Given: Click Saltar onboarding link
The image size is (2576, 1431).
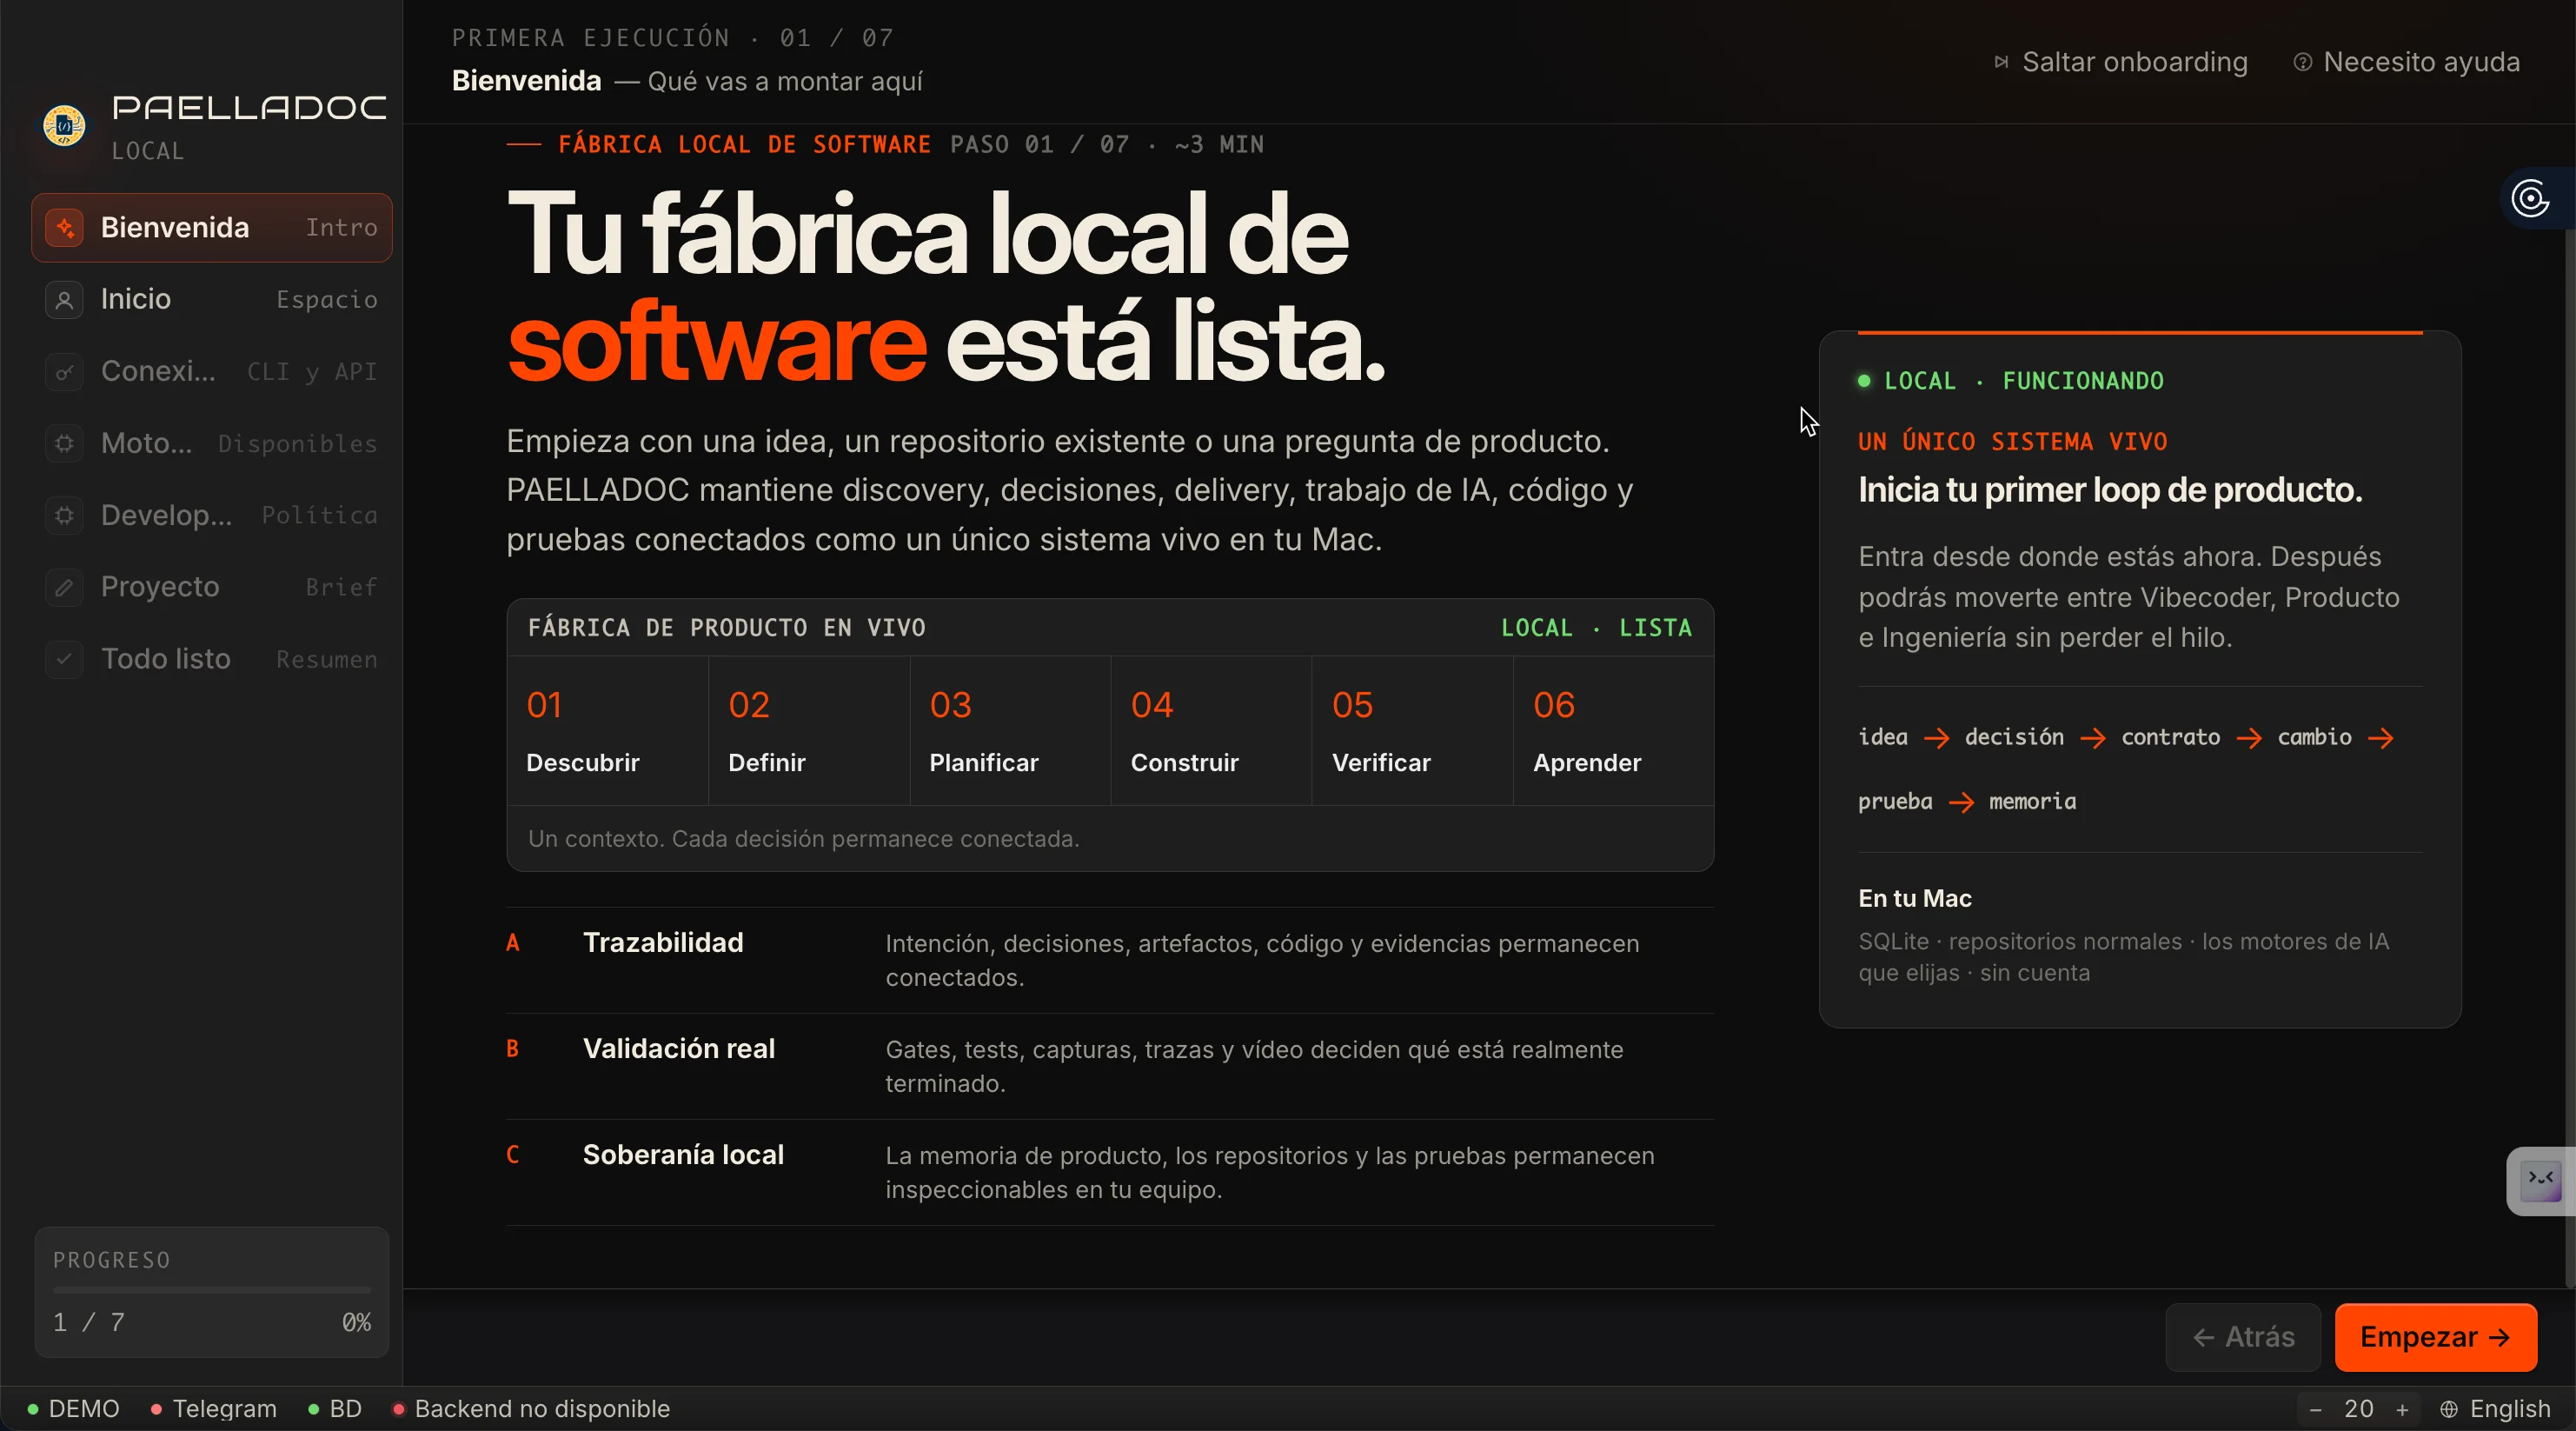Looking at the screenshot, I should pos(2120,62).
